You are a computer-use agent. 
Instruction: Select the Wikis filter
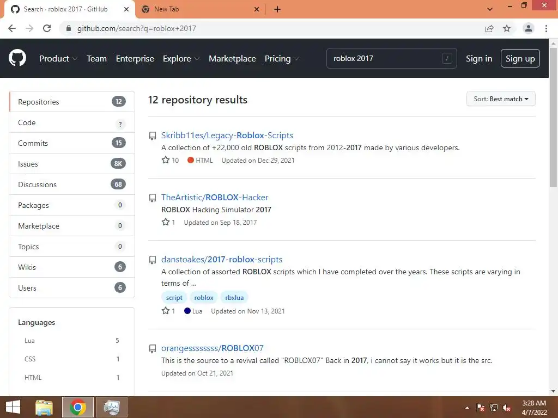pos(72,267)
